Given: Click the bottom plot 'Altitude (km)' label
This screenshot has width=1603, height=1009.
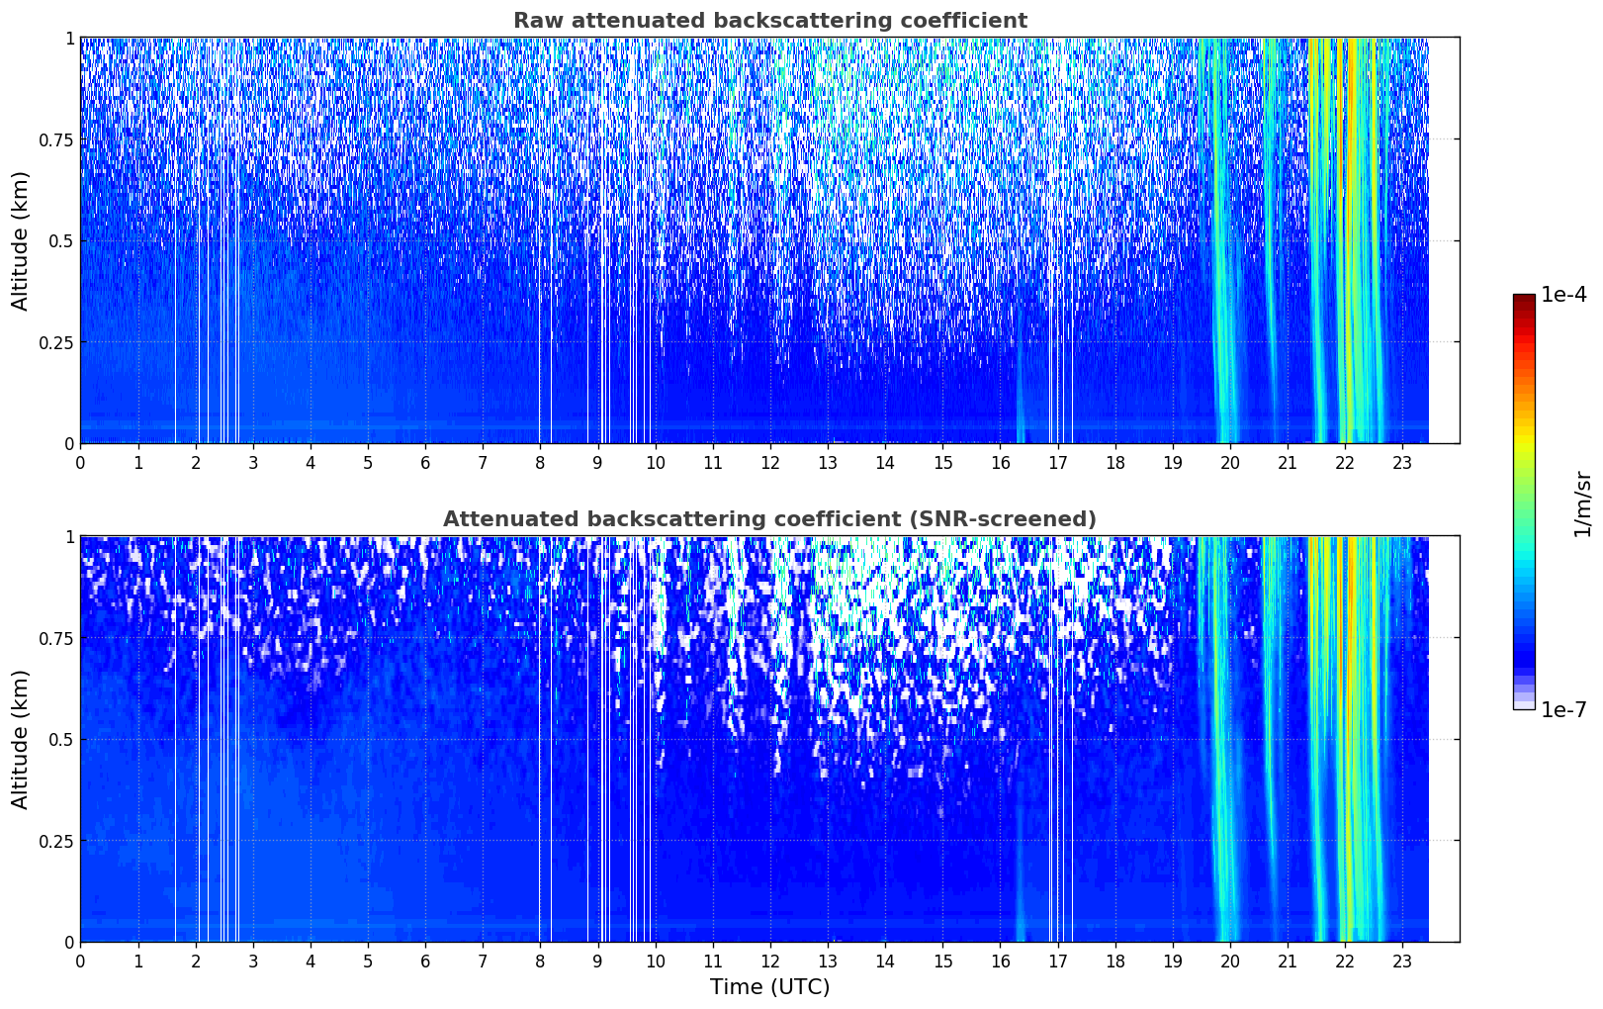Looking at the screenshot, I should 21,739.
